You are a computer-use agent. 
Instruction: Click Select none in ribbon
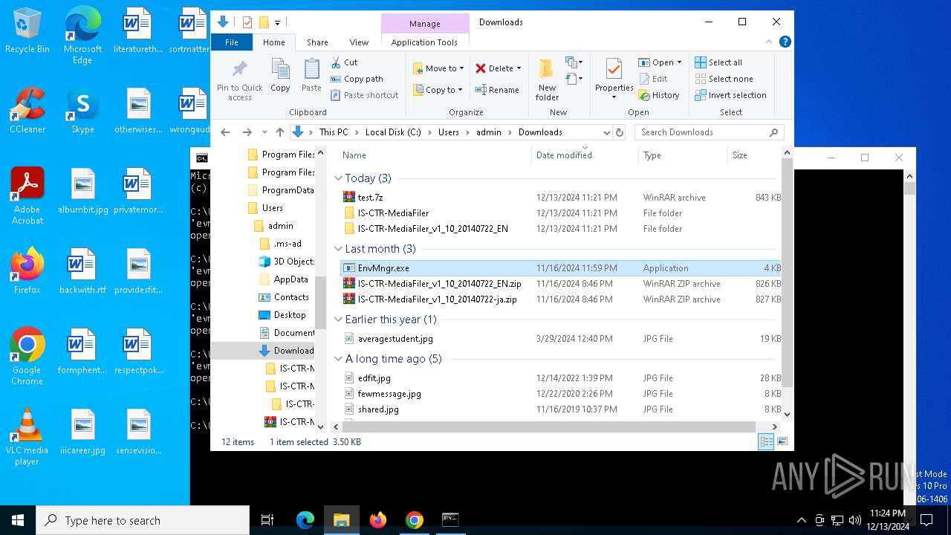pyautogui.click(x=724, y=79)
